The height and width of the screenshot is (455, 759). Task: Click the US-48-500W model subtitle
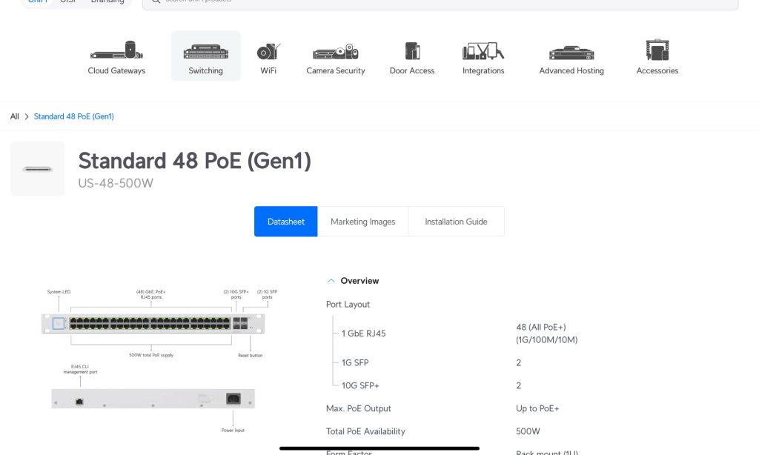pyautogui.click(x=116, y=183)
